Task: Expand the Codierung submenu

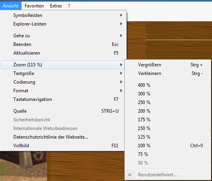Action: 63,82
